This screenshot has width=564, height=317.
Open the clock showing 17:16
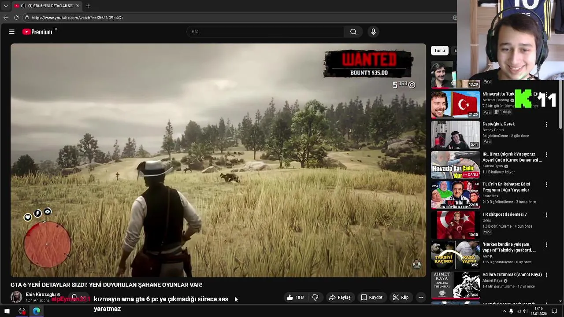click(538, 311)
